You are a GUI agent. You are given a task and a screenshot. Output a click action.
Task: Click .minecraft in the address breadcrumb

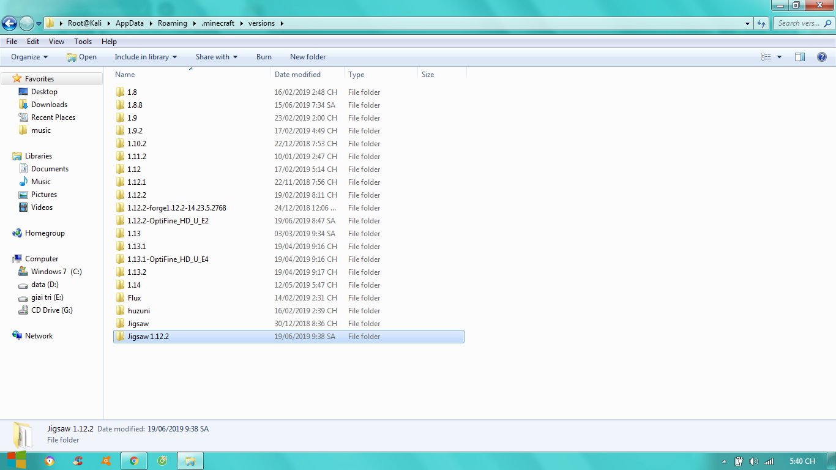(x=218, y=23)
